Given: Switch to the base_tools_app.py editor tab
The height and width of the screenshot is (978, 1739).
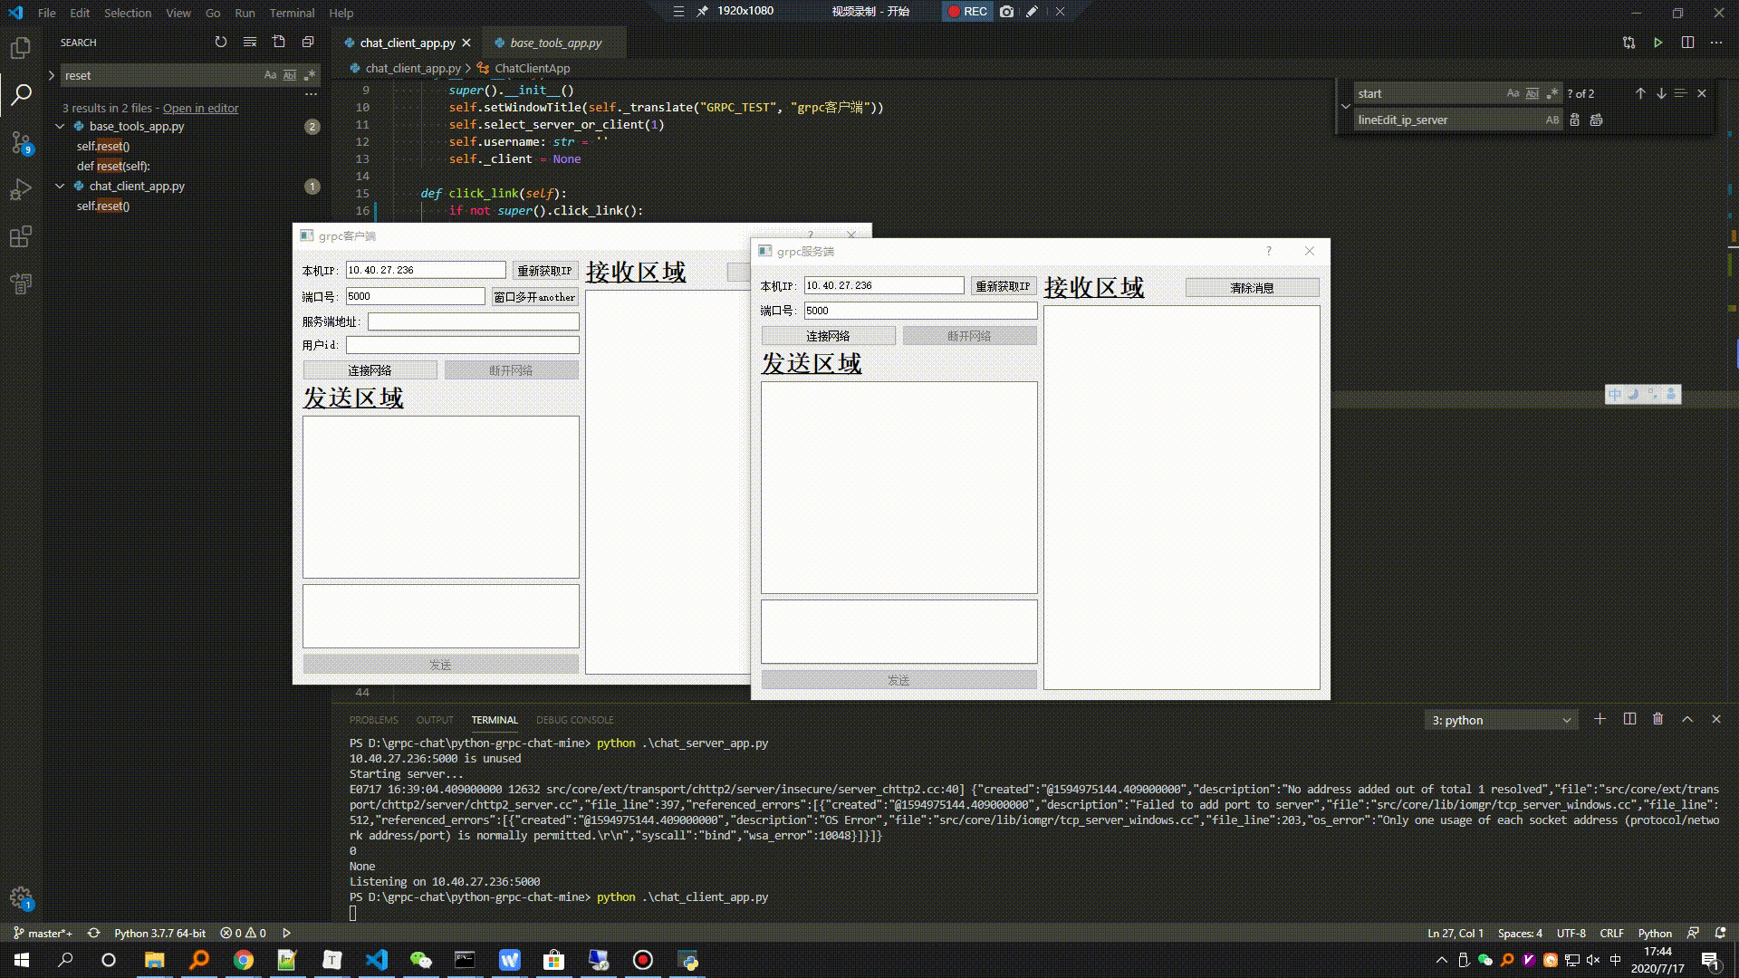Looking at the screenshot, I should [x=552, y=42].
